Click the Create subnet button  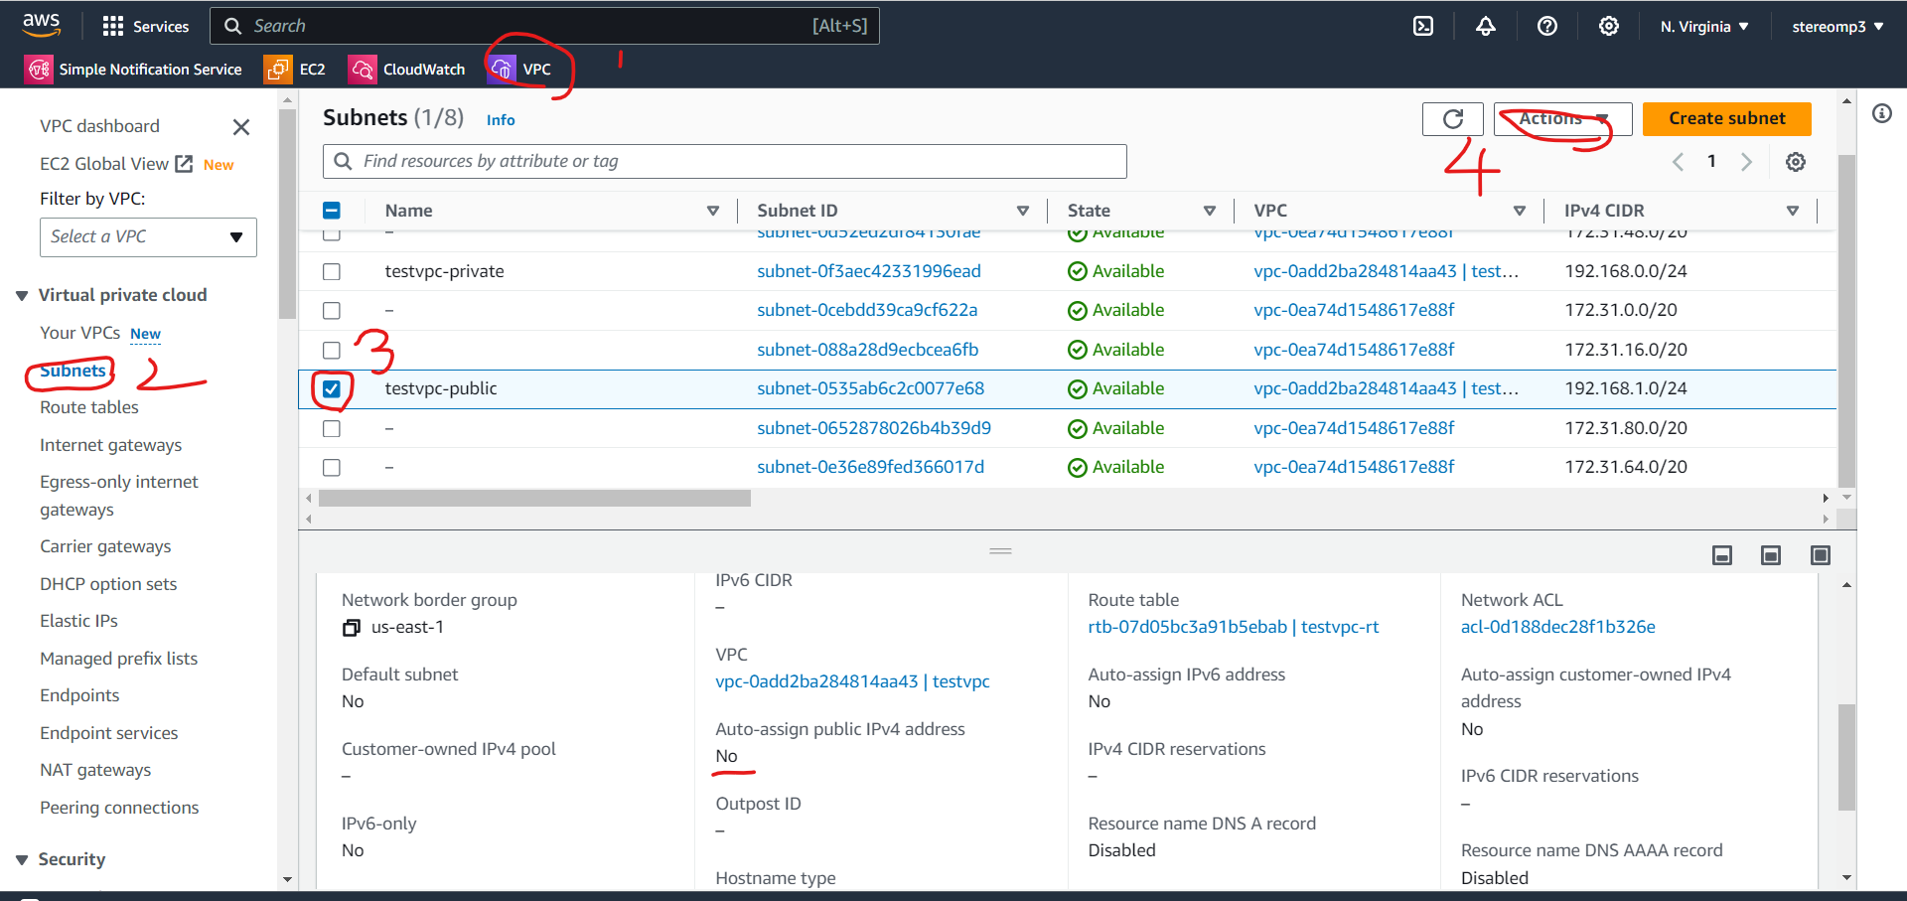[1726, 119]
